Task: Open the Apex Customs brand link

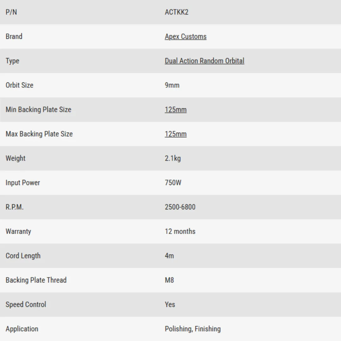Action: pos(185,37)
